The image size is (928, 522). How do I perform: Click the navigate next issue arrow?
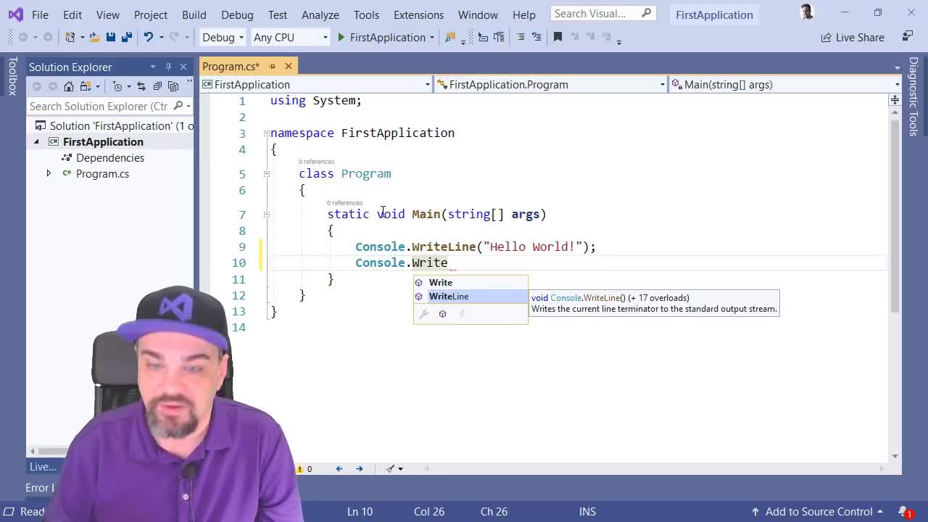pos(360,469)
